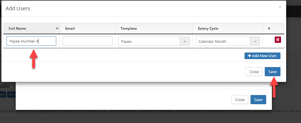Expand the Salary Cycle dropdown arrow
This screenshot has height=123, width=301.
point(255,41)
